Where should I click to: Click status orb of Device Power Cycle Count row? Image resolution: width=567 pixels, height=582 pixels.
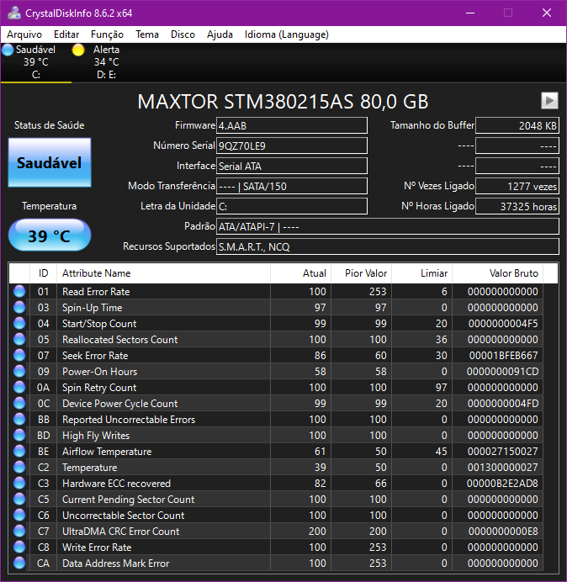point(19,403)
